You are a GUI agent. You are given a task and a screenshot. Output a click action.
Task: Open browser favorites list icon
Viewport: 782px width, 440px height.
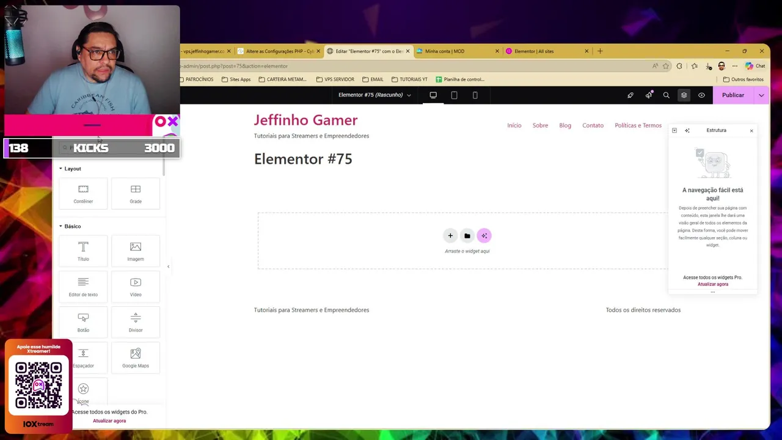(695, 66)
